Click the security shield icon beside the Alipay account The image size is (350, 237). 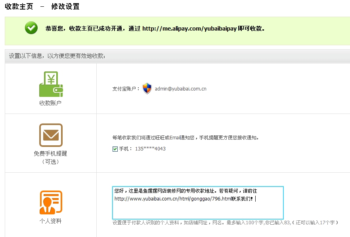pyautogui.click(x=147, y=88)
